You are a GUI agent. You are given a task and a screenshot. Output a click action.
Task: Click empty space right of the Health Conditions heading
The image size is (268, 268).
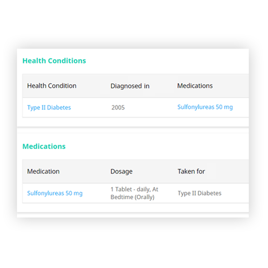coord(170,61)
